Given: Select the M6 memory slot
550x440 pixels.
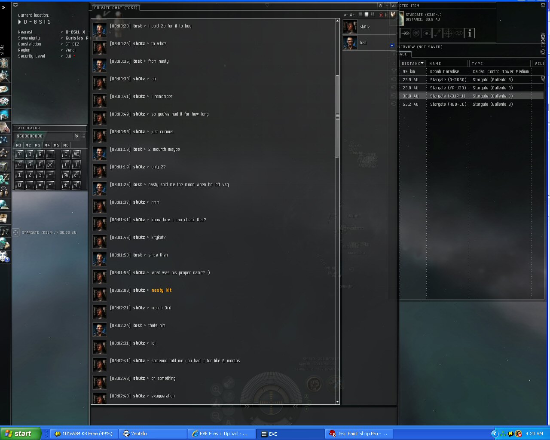Looking at the screenshot, I should point(66,145).
